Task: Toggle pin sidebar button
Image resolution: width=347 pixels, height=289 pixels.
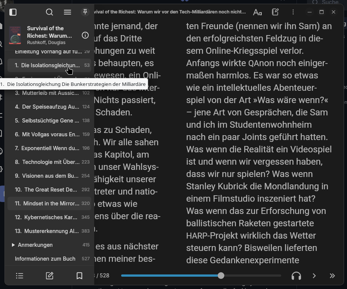Action: (x=85, y=12)
